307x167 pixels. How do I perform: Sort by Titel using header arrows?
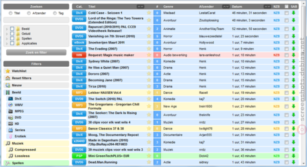click(x=140, y=7)
